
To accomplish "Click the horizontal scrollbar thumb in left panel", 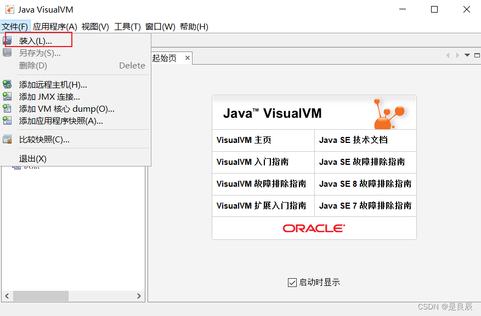I will pos(41,296).
